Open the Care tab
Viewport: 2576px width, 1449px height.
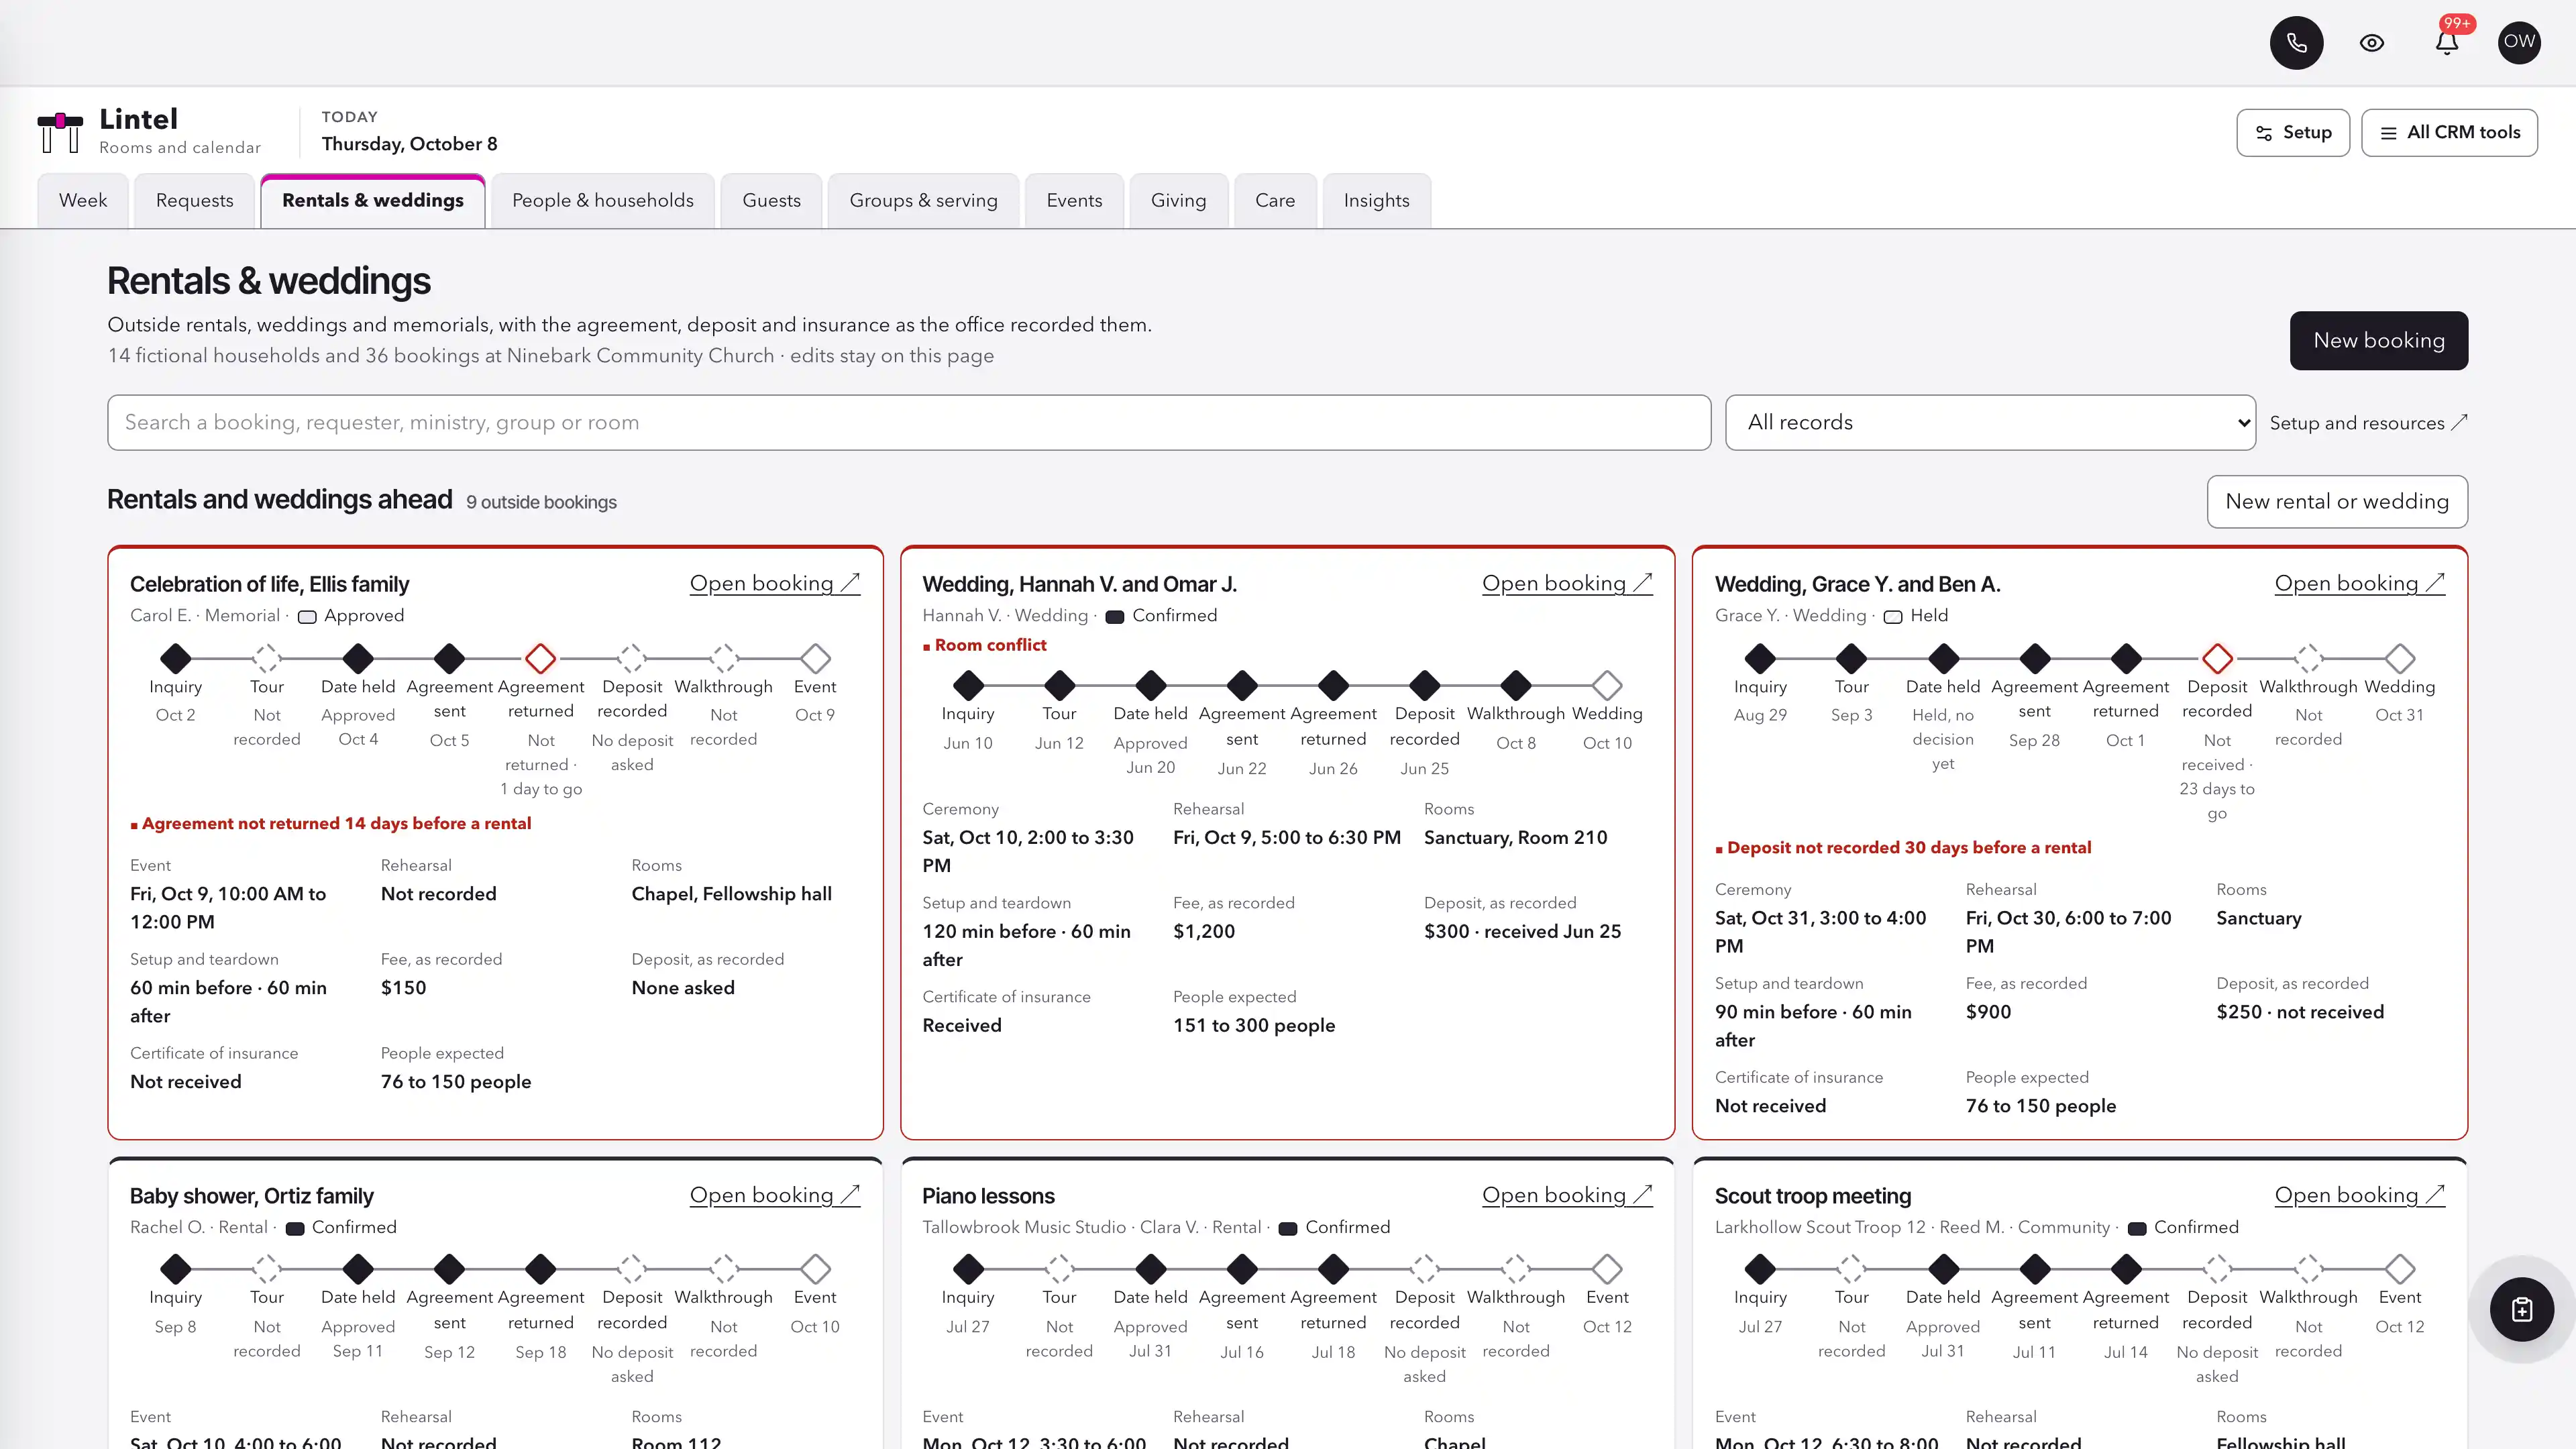1275,200
